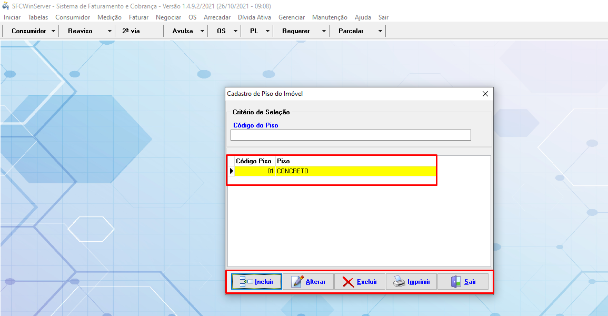Expand the Parcelar dropdown arrow

click(x=380, y=31)
